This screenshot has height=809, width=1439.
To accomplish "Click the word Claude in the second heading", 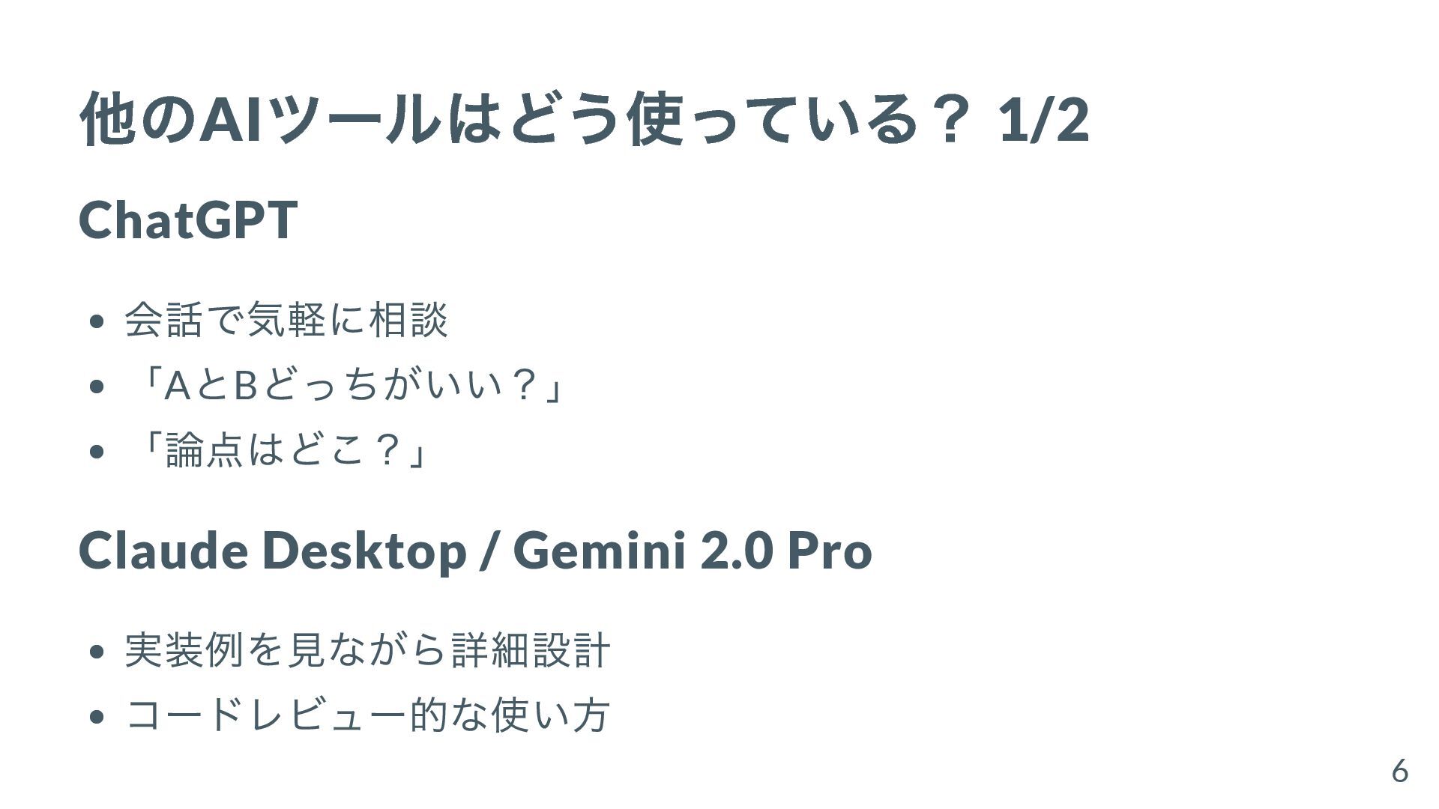I will click(x=163, y=550).
